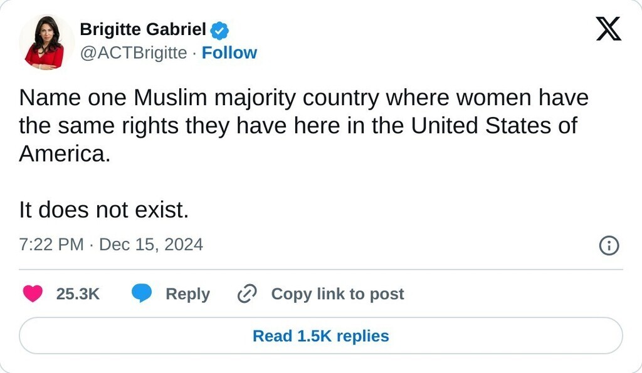The height and width of the screenshot is (373, 642).
Task: Open the info icon beside the timestamp
Action: 609,245
